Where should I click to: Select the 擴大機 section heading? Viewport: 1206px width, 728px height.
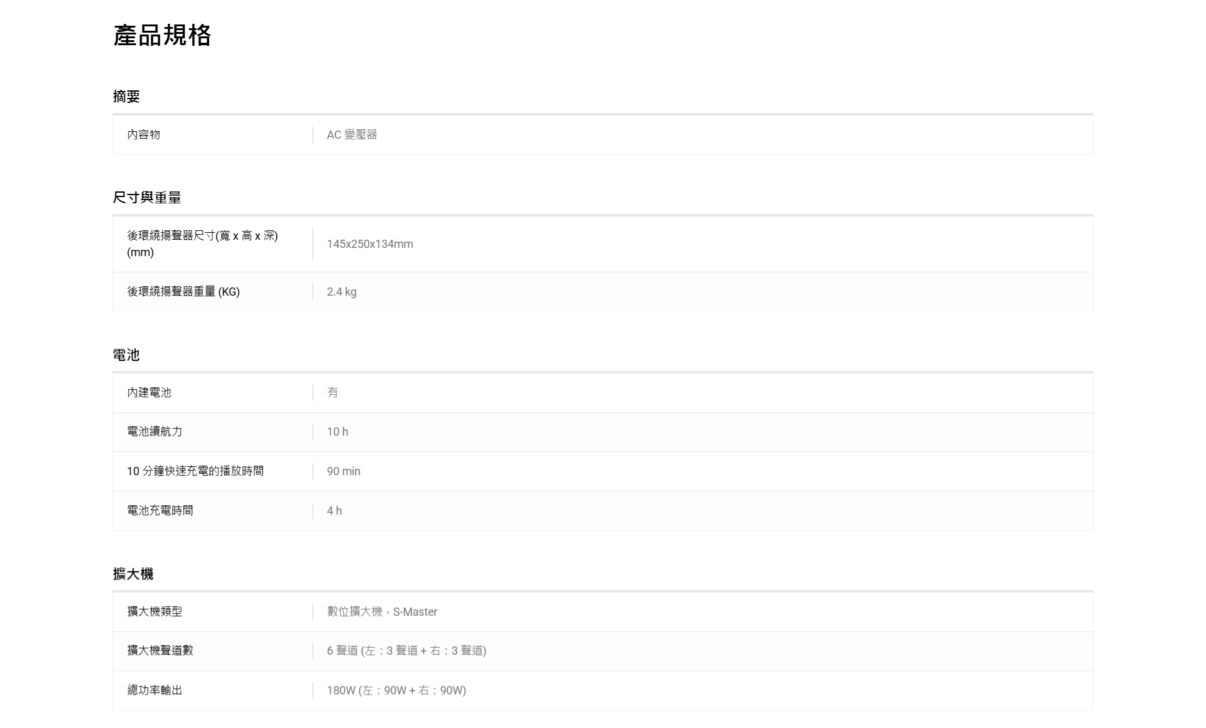(133, 574)
